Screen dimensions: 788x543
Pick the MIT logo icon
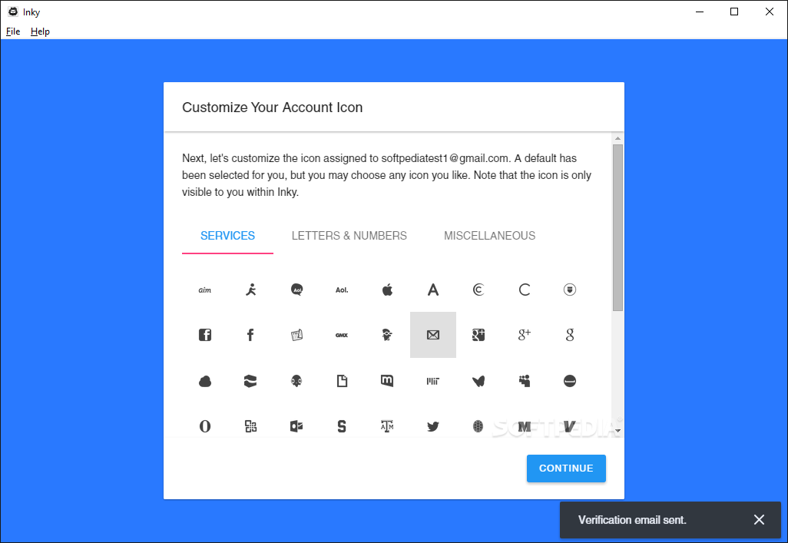432,381
